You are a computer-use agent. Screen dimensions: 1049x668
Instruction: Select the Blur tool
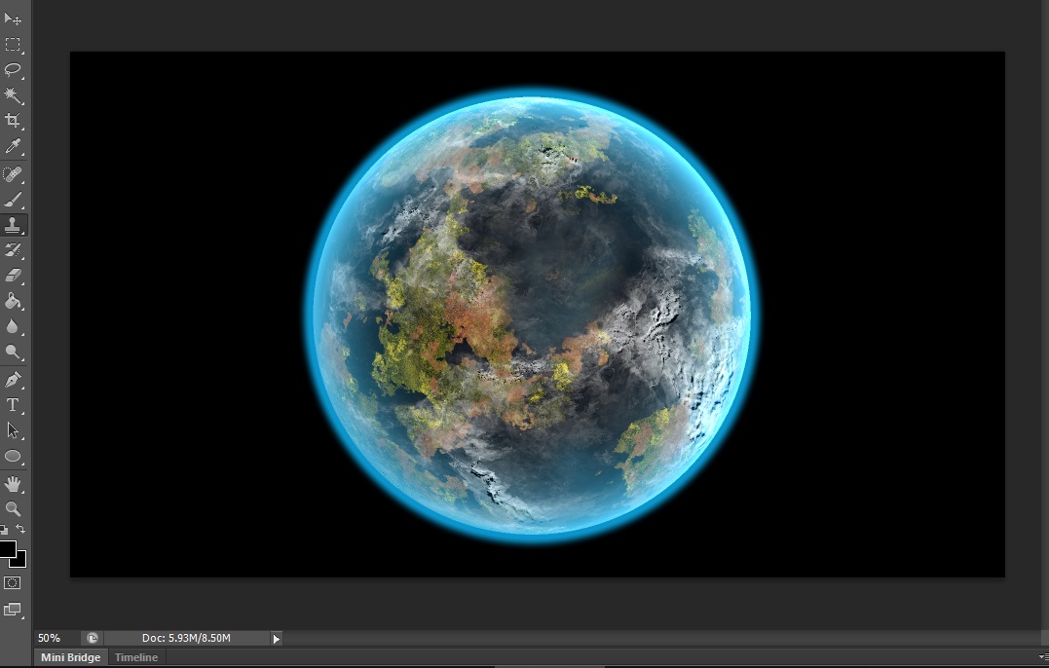click(x=13, y=326)
